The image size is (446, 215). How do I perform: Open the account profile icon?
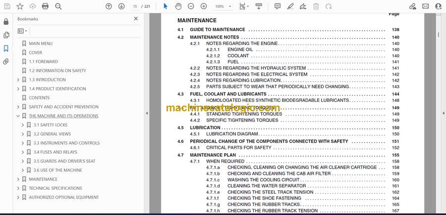[439, 6]
